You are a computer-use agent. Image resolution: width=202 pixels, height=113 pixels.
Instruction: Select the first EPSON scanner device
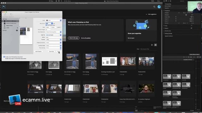[x=10, y=21]
